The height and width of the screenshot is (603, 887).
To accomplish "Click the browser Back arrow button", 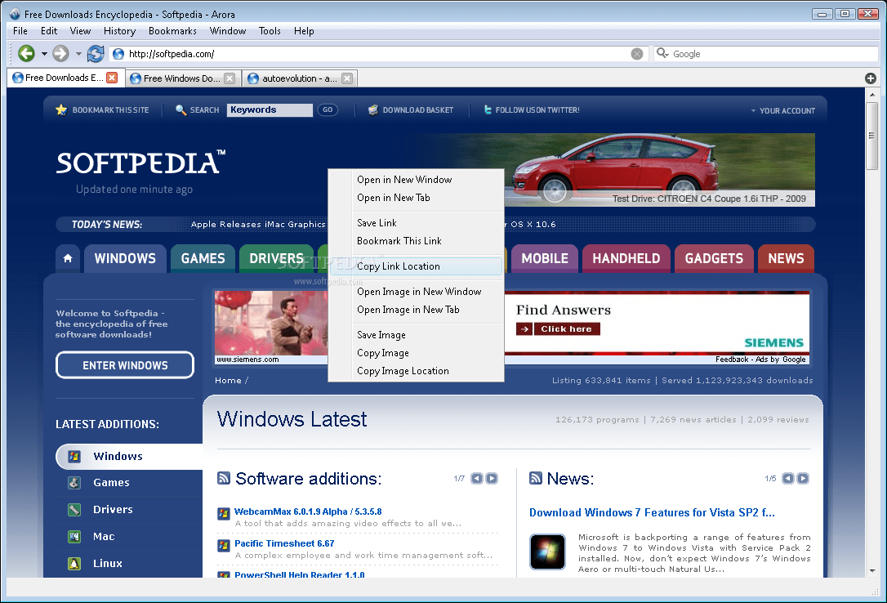I will click(x=26, y=54).
